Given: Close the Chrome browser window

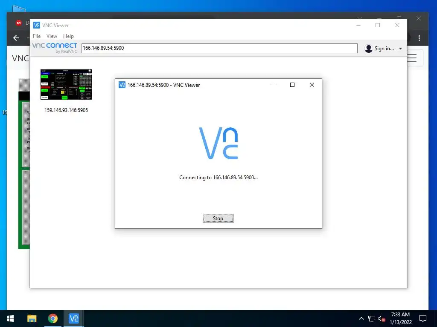Looking at the screenshot, I should [419, 18].
